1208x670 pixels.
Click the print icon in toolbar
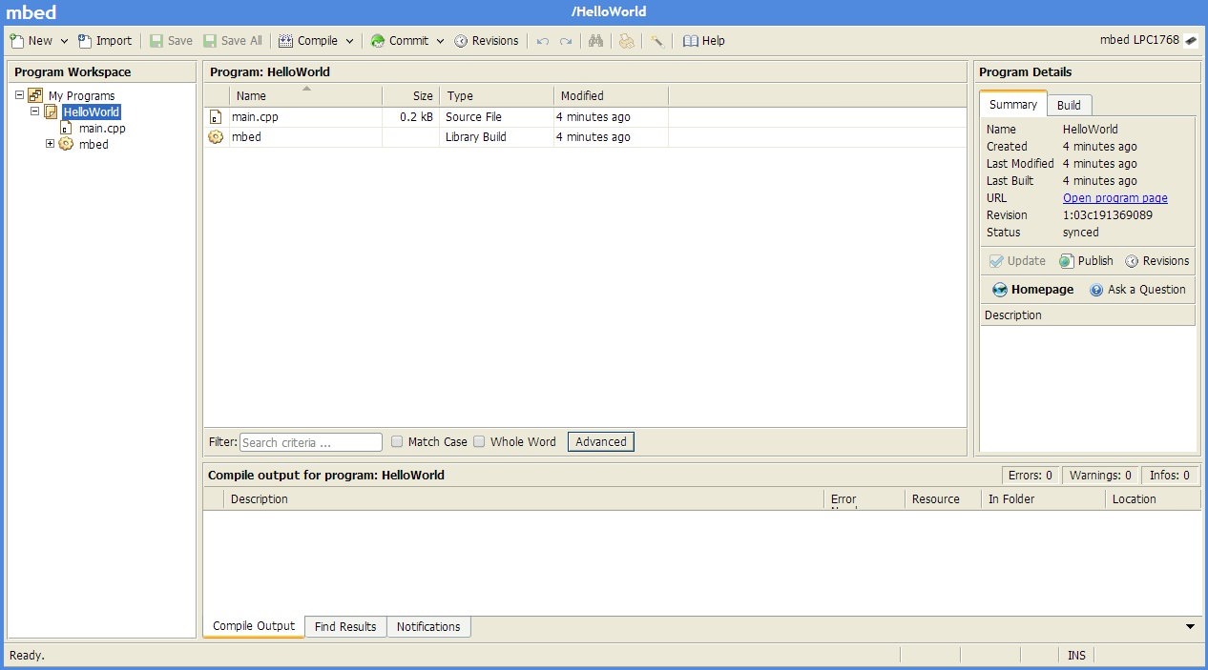click(626, 41)
